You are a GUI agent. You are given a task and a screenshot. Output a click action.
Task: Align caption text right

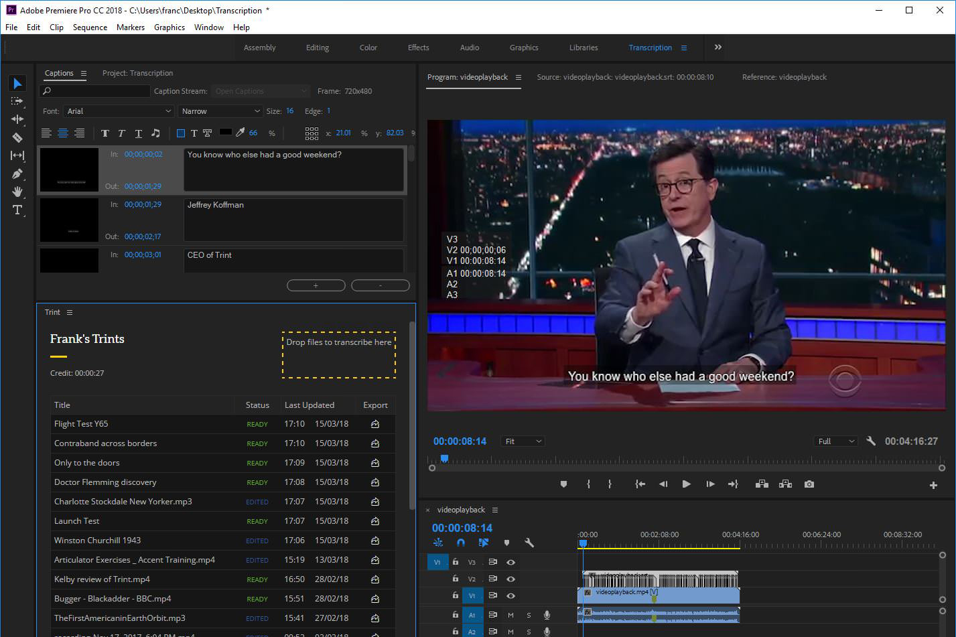80,133
